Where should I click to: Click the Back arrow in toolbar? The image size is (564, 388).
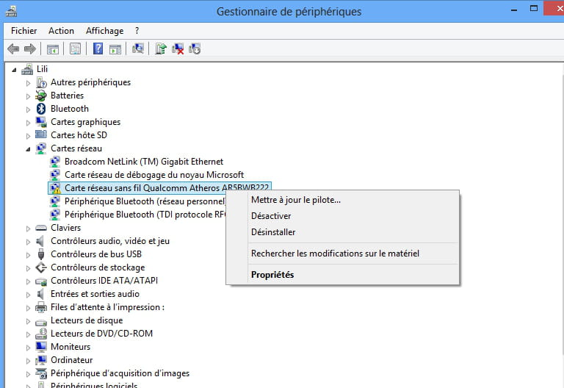tap(13, 48)
